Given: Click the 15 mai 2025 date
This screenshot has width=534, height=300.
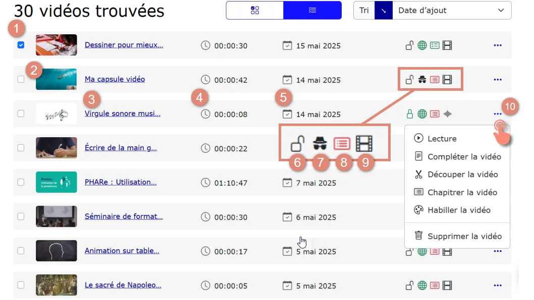Looking at the screenshot, I should click(318, 46).
